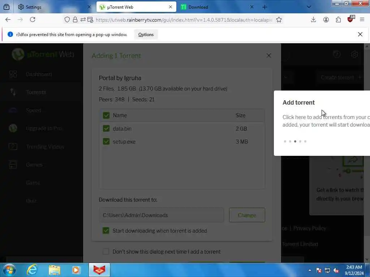The image size is (370, 277).
Task: Click the Size column header
Action: pos(240,115)
